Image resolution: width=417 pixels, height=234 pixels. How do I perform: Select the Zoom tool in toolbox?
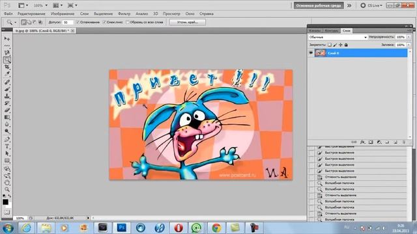(x=7, y=189)
